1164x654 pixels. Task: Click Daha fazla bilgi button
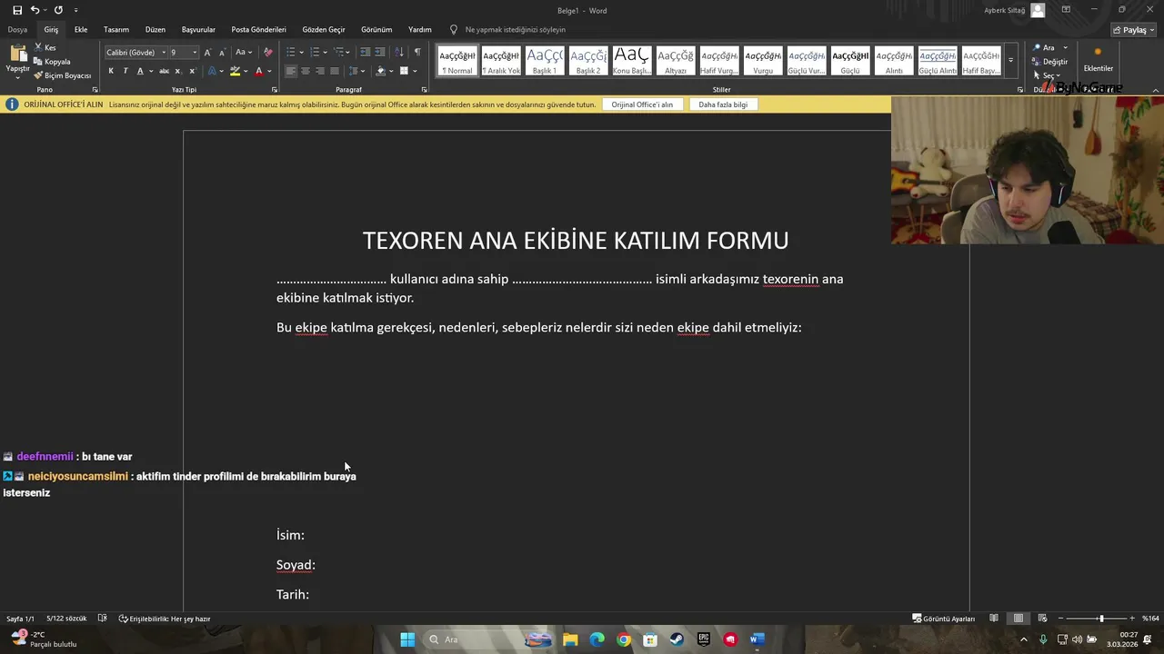tap(723, 104)
